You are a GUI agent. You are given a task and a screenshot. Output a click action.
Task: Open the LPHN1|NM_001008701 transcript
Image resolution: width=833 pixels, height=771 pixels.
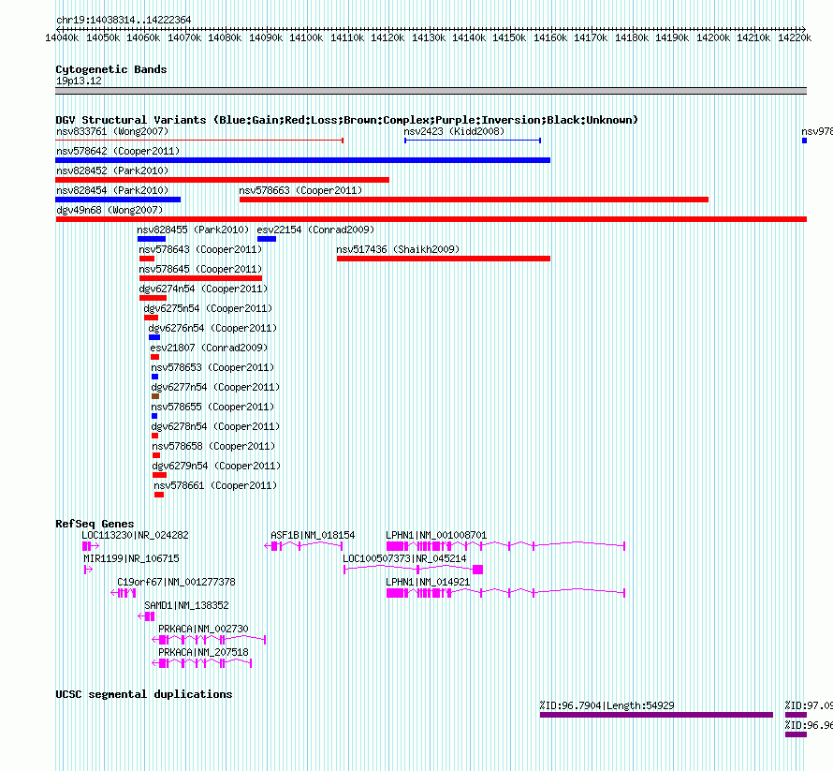pos(505,546)
